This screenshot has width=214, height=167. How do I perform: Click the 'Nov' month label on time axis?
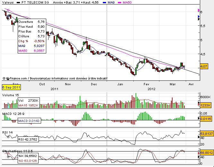(68, 84)
